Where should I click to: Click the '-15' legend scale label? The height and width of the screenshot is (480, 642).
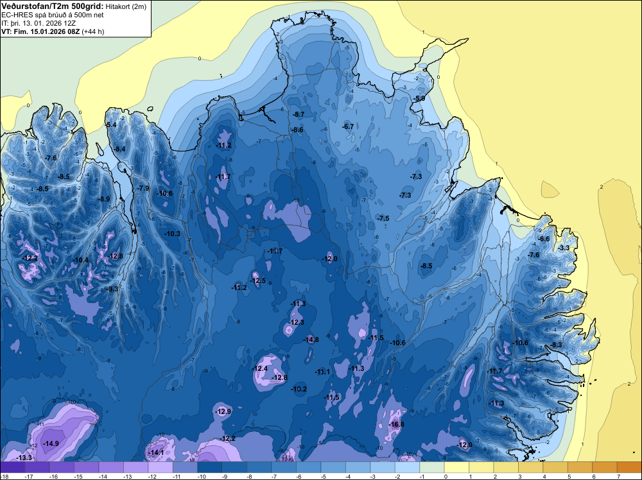[78, 476]
